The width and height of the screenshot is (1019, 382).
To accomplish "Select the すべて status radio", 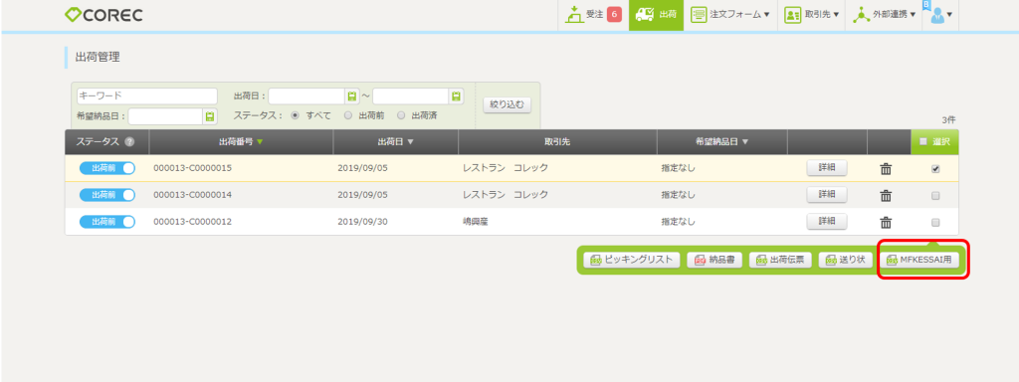I will click(x=295, y=115).
